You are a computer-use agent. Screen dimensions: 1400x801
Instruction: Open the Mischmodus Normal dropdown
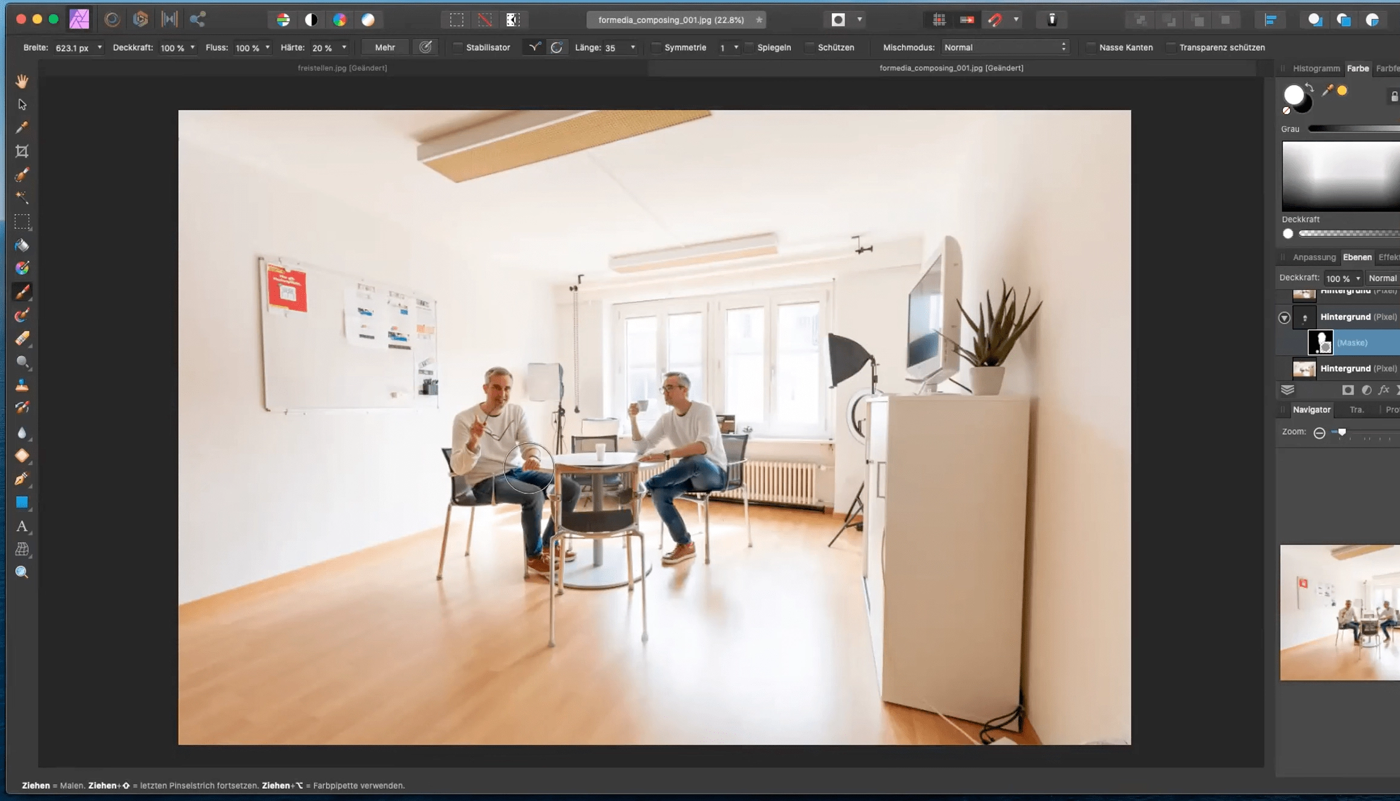1004,47
